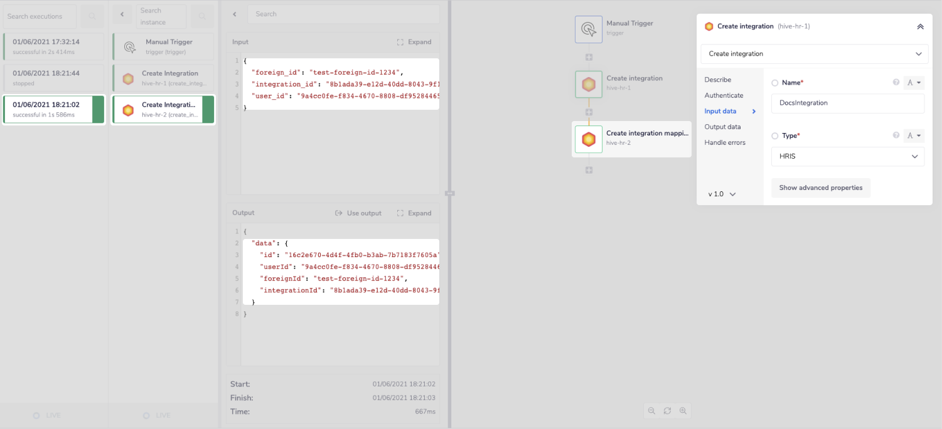This screenshot has width=942, height=429.
Task: Reset canvas zoom with the refresh icon
Action: coord(667,411)
